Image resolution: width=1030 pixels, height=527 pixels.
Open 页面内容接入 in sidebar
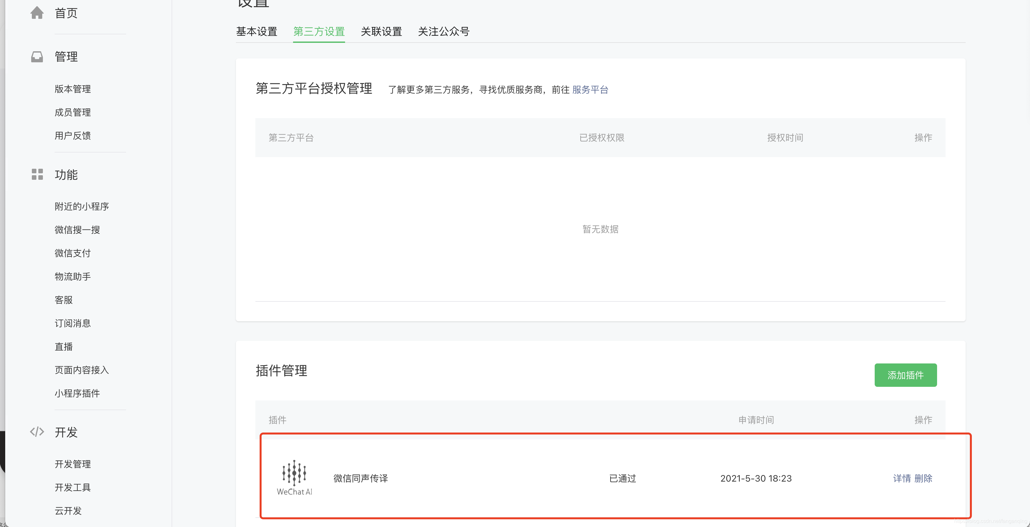coord(82,370)
